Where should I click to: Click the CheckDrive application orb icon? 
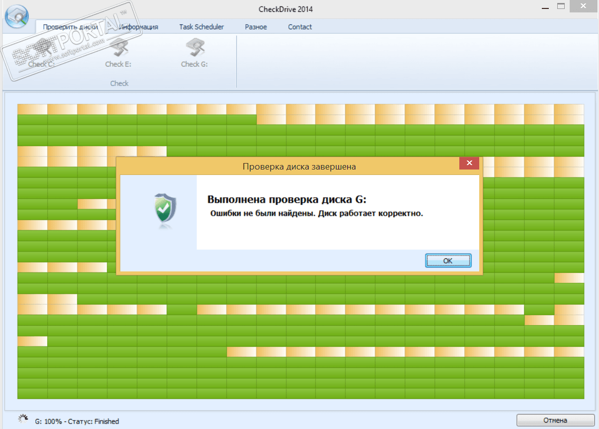pyautogui.click(x=17, y=17)
